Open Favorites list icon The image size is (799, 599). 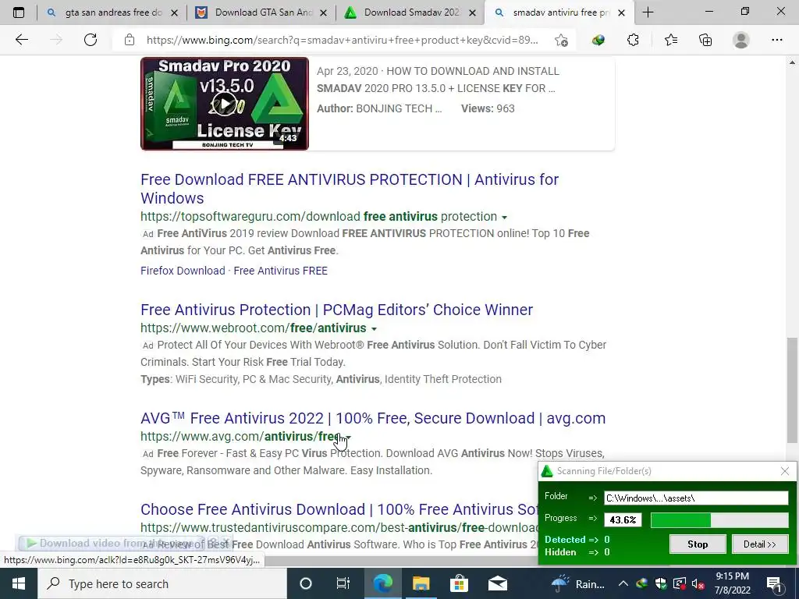click(670, 40)
